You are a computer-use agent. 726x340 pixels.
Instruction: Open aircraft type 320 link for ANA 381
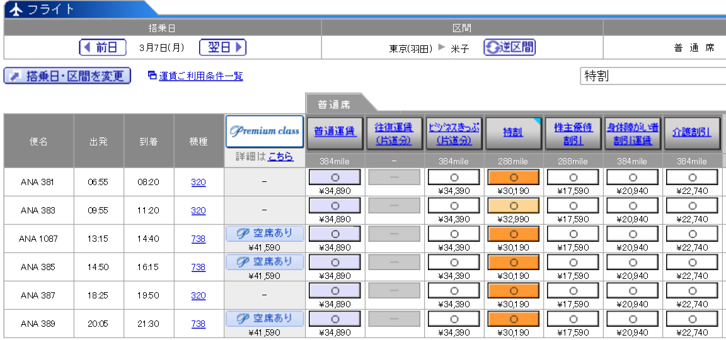point(198,182)
